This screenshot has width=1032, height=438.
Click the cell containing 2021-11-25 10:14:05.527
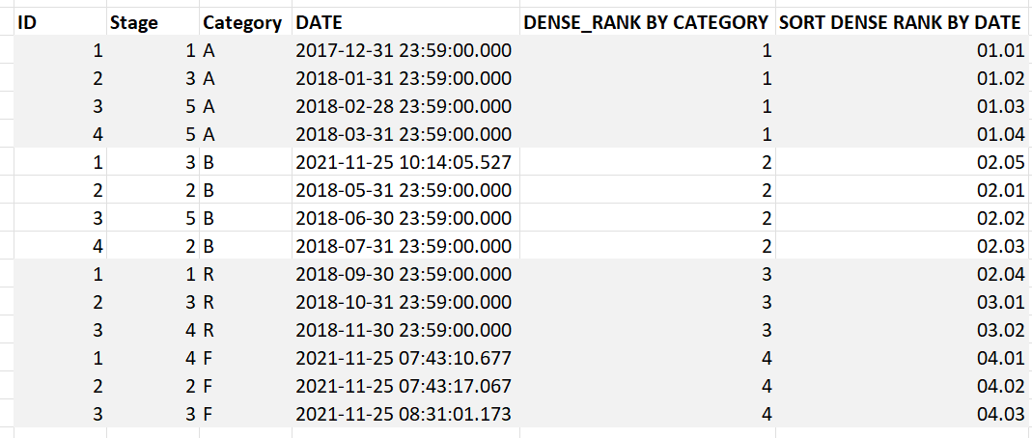pos(405,162)
